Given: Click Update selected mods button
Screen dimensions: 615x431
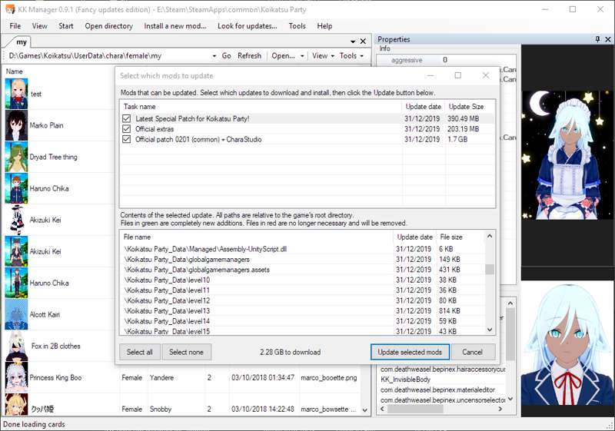Looking at the screenshot, I should click(410, 352).
